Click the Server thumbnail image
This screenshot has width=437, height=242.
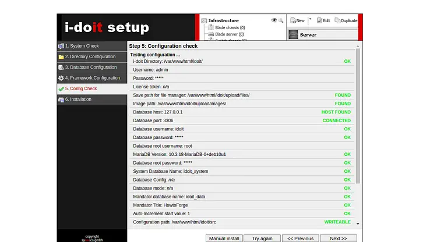(293, 34)
